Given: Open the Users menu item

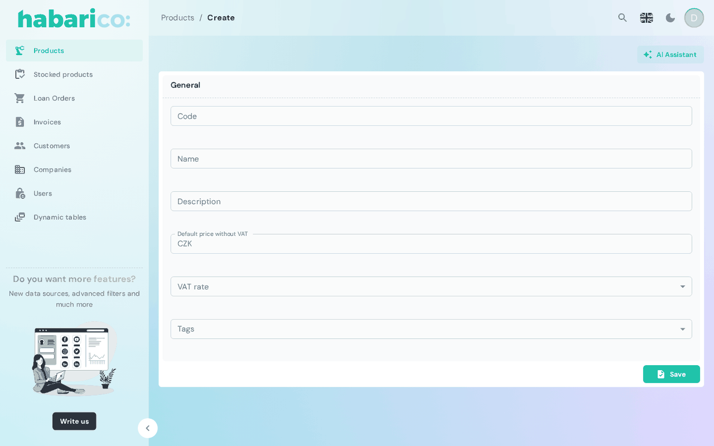Looking at the screenshot, I should 74,193.
